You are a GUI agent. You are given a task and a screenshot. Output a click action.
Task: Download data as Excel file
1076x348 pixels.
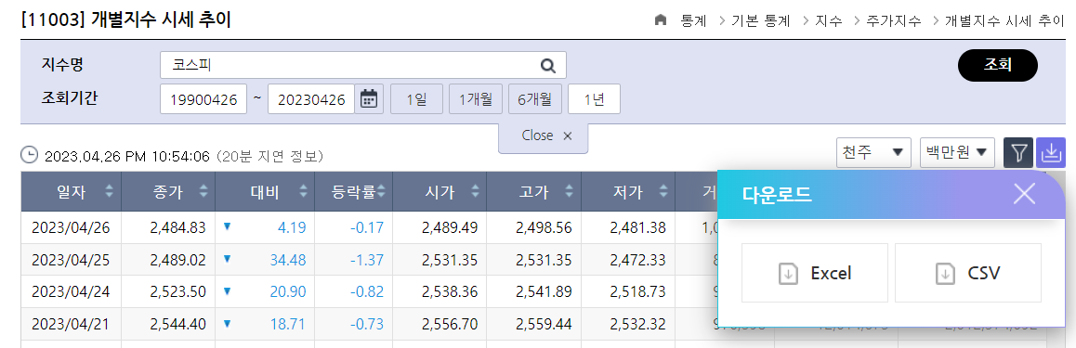pyautogui.click(x=815, y=274)
